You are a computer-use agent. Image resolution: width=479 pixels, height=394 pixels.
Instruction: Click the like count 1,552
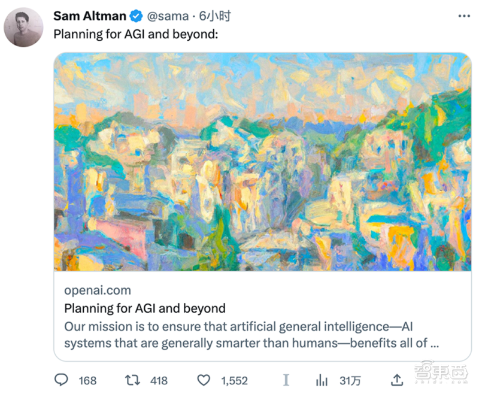[x=234, y=380]
